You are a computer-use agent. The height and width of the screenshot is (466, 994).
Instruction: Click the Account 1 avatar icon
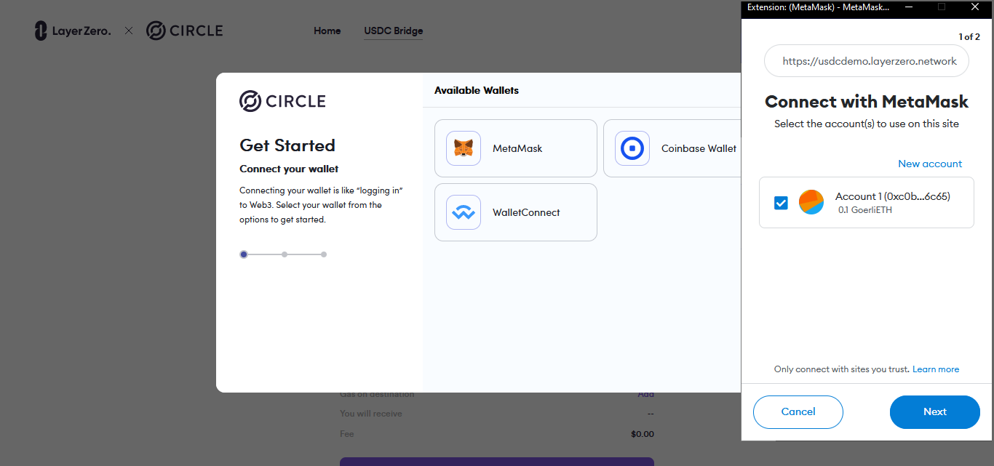pos(811,202)
